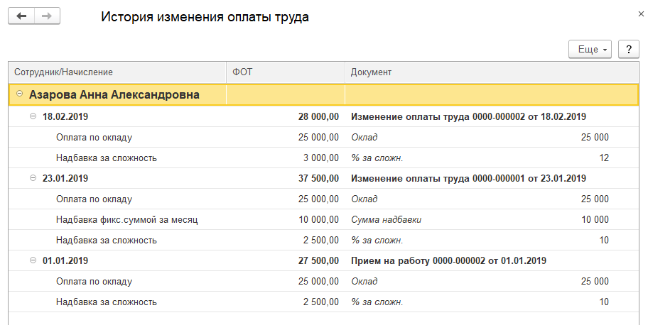Viewport: 648px width, 325px height.
Task: Click the Сумма надбавки indicator cell
Action: tap(387, 219)
